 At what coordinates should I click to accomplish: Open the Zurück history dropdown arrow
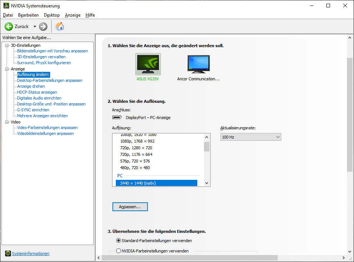click(35, 27)
